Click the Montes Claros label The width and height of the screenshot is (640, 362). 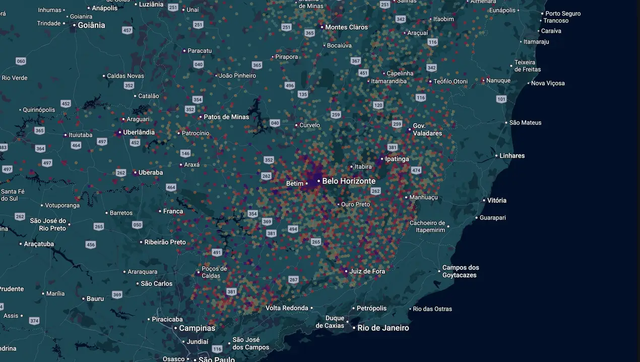[x=347, y=27]
